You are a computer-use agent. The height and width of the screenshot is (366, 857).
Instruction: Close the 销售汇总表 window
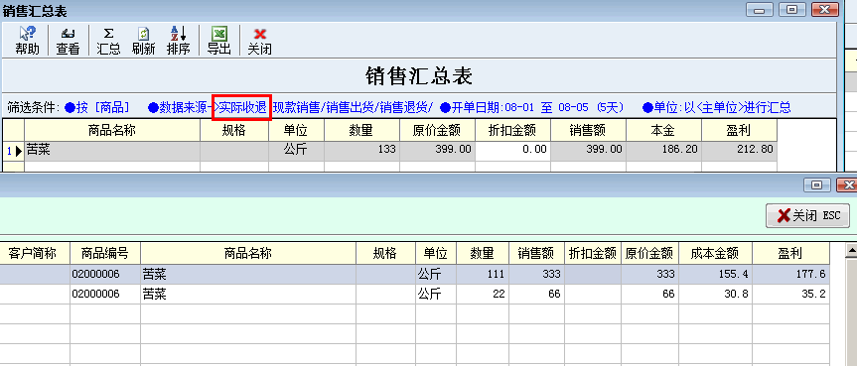[825, 9]
